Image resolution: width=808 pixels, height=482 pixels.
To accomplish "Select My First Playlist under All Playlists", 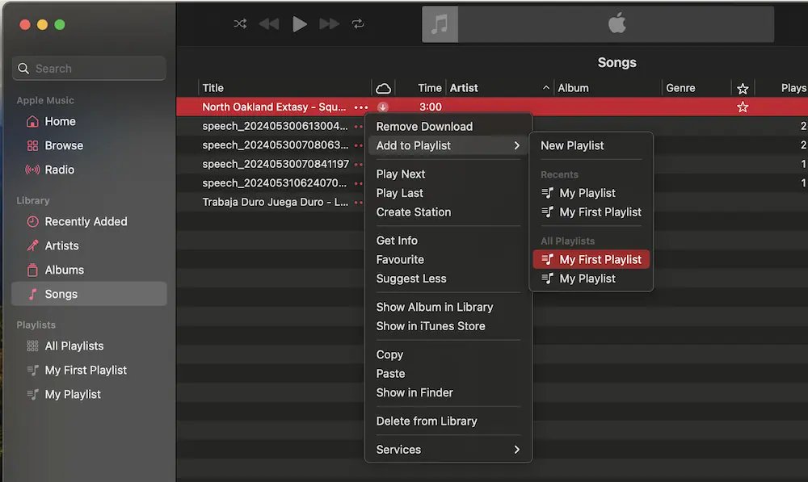I will 591,259.
